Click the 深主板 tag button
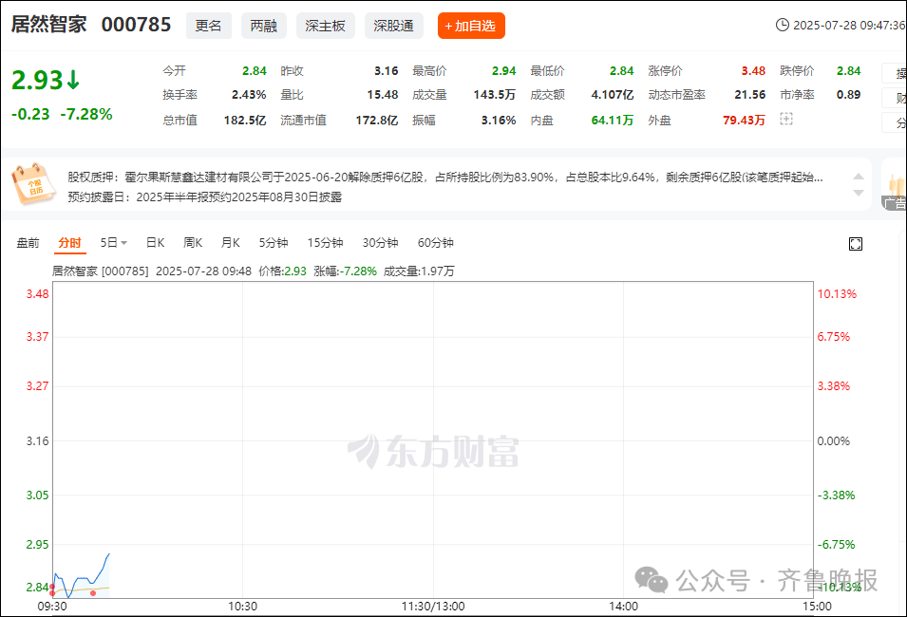 point(325,26)
